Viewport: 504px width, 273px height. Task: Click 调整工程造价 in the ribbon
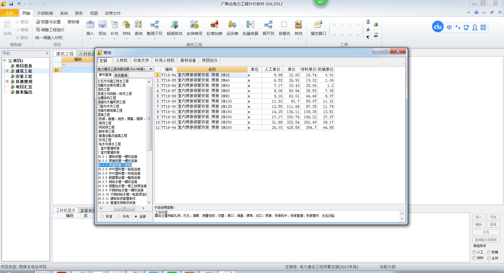tap(50, 30)
